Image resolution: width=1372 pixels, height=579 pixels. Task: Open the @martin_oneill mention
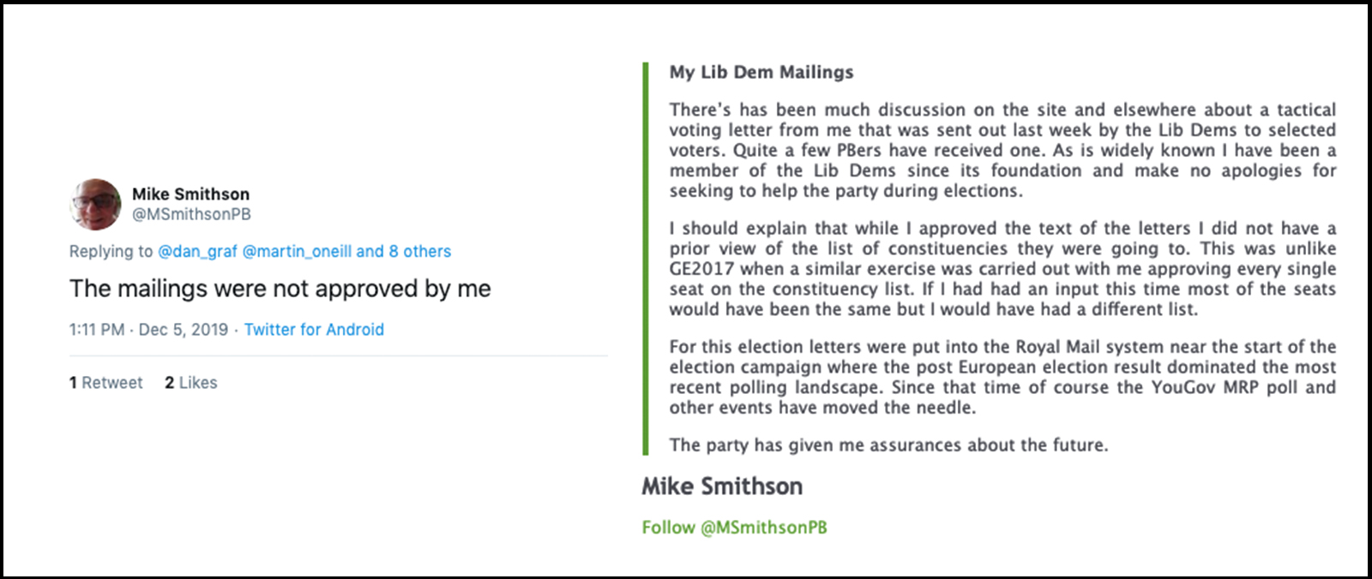(x=297, y=252)
